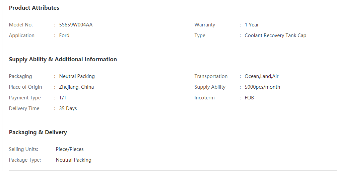
Task: Click the Warranty label
Action: click(x=205, y=25)
